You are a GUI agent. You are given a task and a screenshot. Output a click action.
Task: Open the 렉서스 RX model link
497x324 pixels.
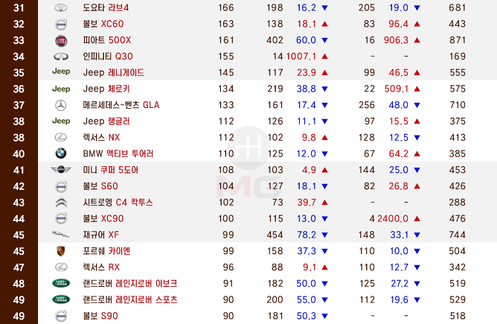101,267
